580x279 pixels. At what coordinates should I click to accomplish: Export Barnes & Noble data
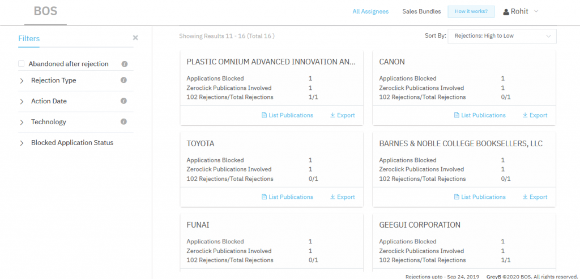tap(535, 197)
